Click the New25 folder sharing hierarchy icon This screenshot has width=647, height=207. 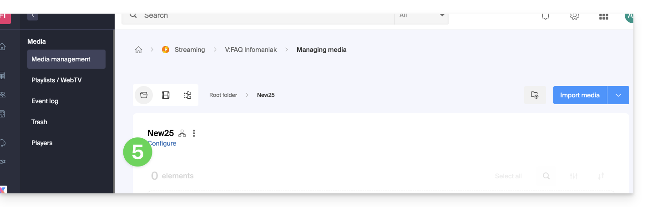click(x=182, y=133)
